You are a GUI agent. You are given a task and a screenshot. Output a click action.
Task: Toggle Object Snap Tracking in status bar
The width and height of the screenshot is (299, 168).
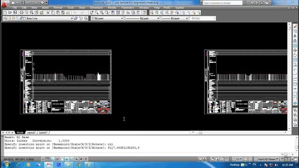67,159
